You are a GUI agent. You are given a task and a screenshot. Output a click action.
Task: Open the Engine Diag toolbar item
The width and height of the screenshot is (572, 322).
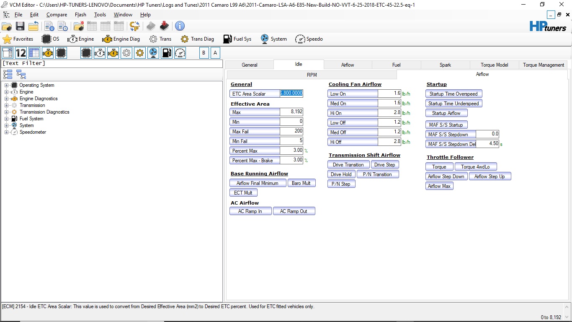(x=121, y=39)
